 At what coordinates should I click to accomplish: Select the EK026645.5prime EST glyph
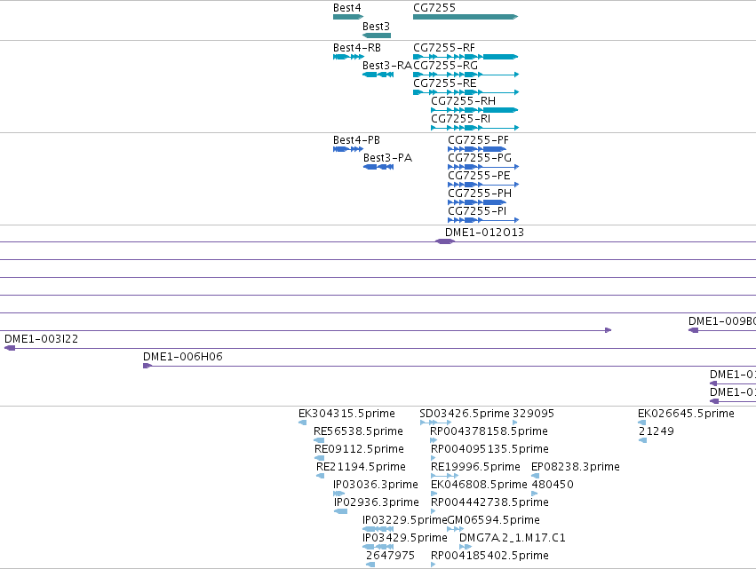click(x=641, y=423)
